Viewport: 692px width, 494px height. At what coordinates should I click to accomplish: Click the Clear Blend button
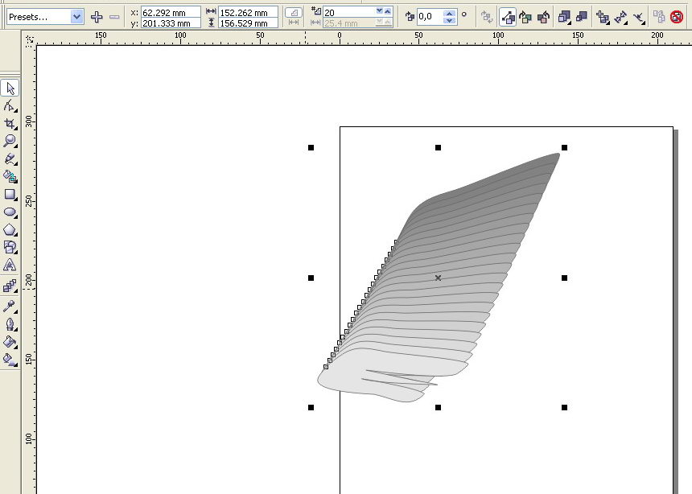point(677,16)
